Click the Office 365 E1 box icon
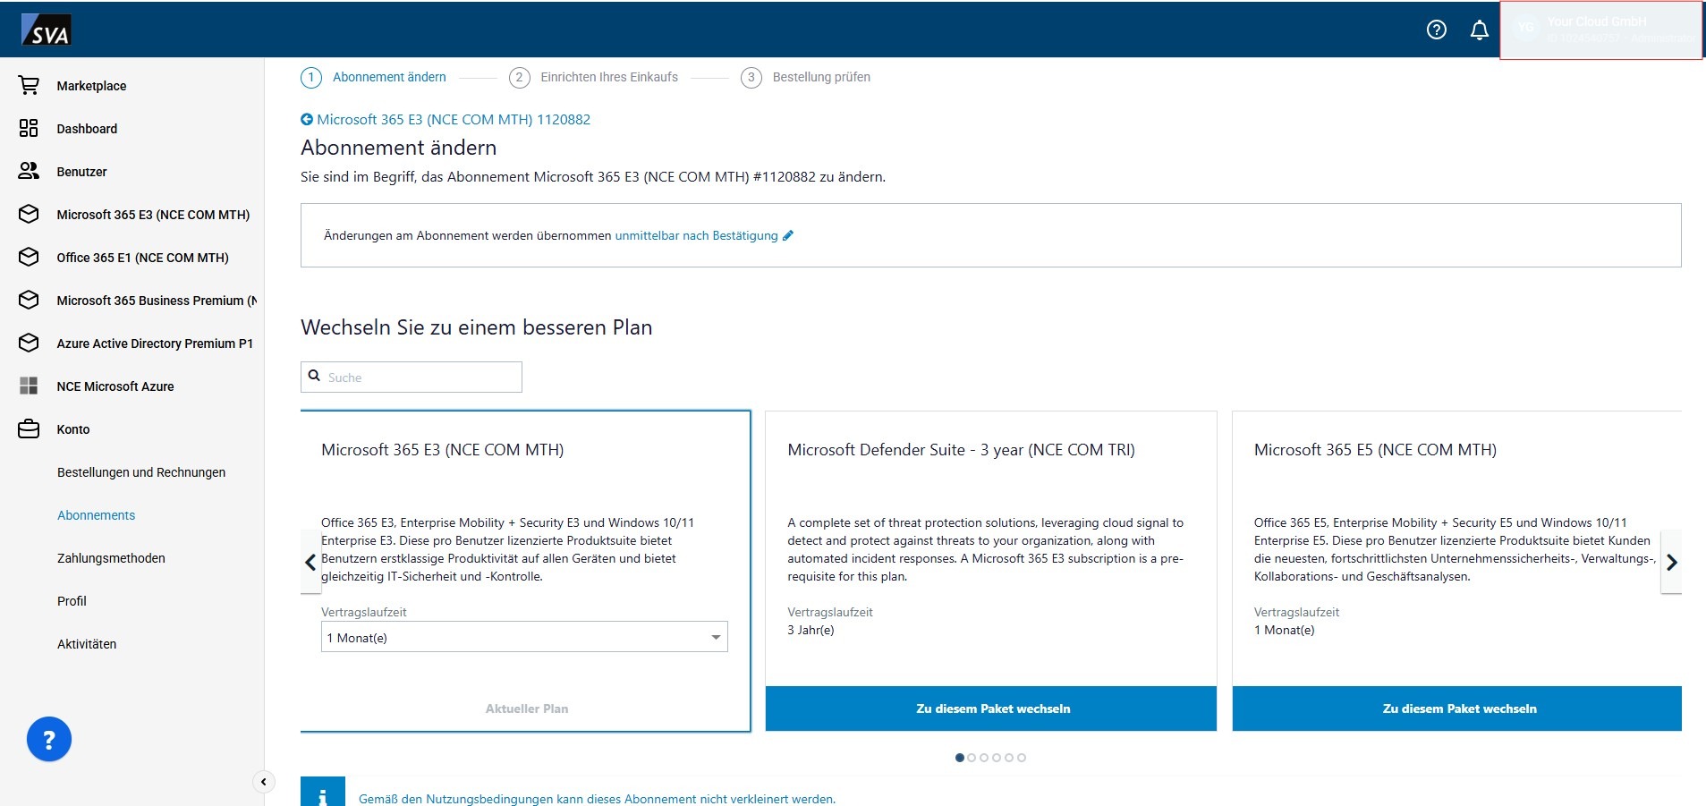This screenshot has width=1706, height=806. pos(29,257)
